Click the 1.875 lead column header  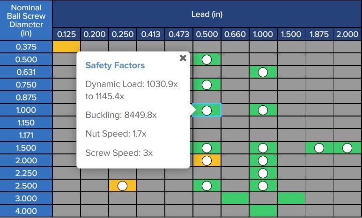coord(319,34)
